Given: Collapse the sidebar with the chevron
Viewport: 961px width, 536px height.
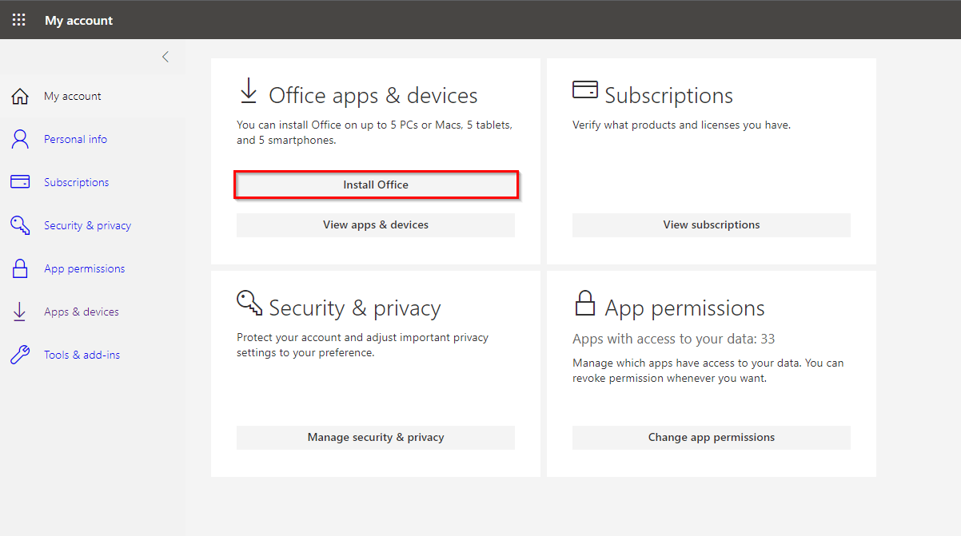Looking at the screenshot, I should coord(165,56).
